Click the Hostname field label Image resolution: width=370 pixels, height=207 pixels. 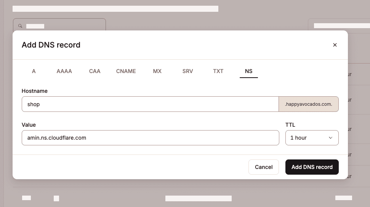tap(35, 91)
